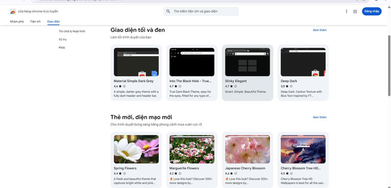Click the Đăng nhập button
Screen dimensions: 391x188
[x=371, y=11]
